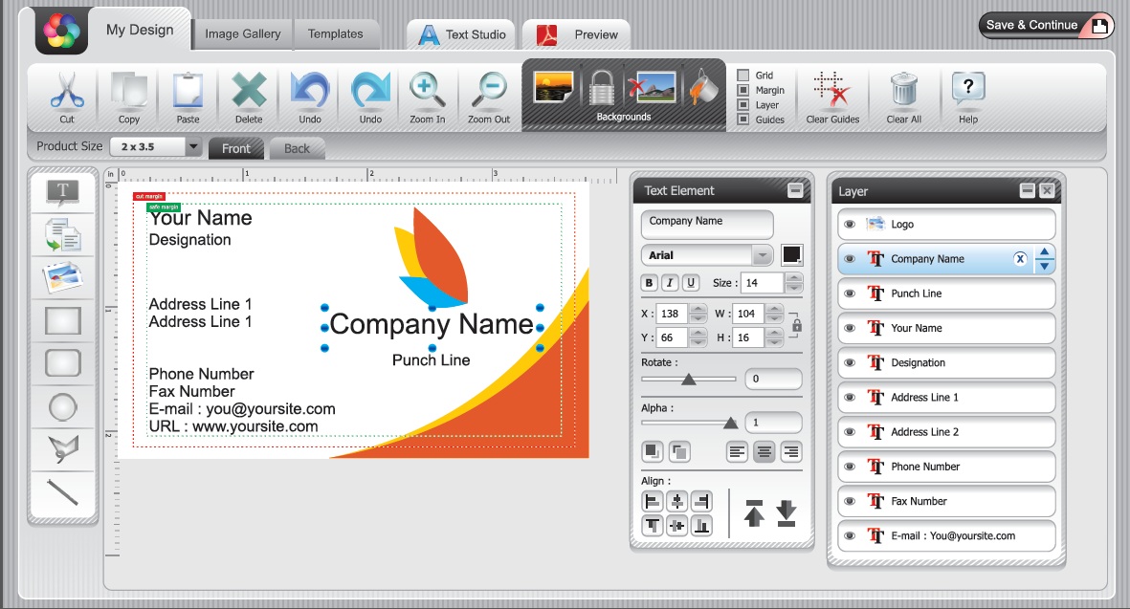Click the Zoom In tool
This screenshot has height=609, width=1130.
(x=427, y=94)
